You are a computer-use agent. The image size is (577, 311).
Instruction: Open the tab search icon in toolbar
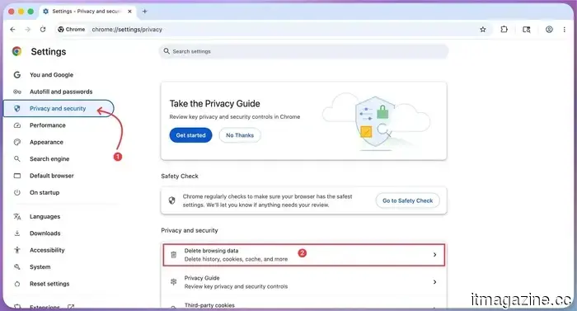coord(527,30)
